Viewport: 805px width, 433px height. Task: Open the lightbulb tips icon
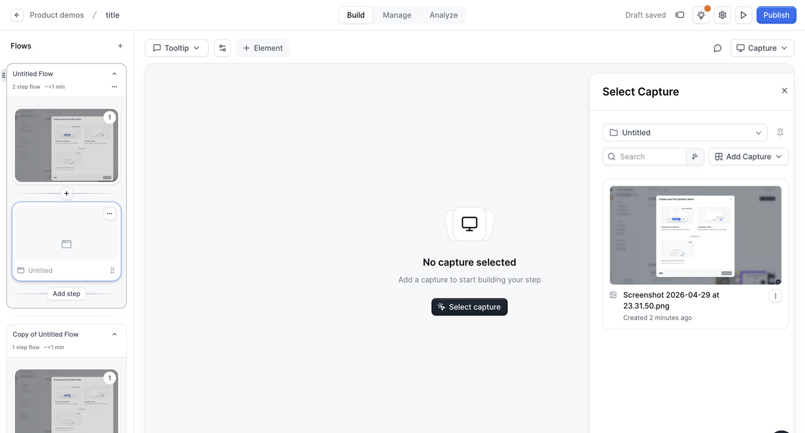coord(701,15)
